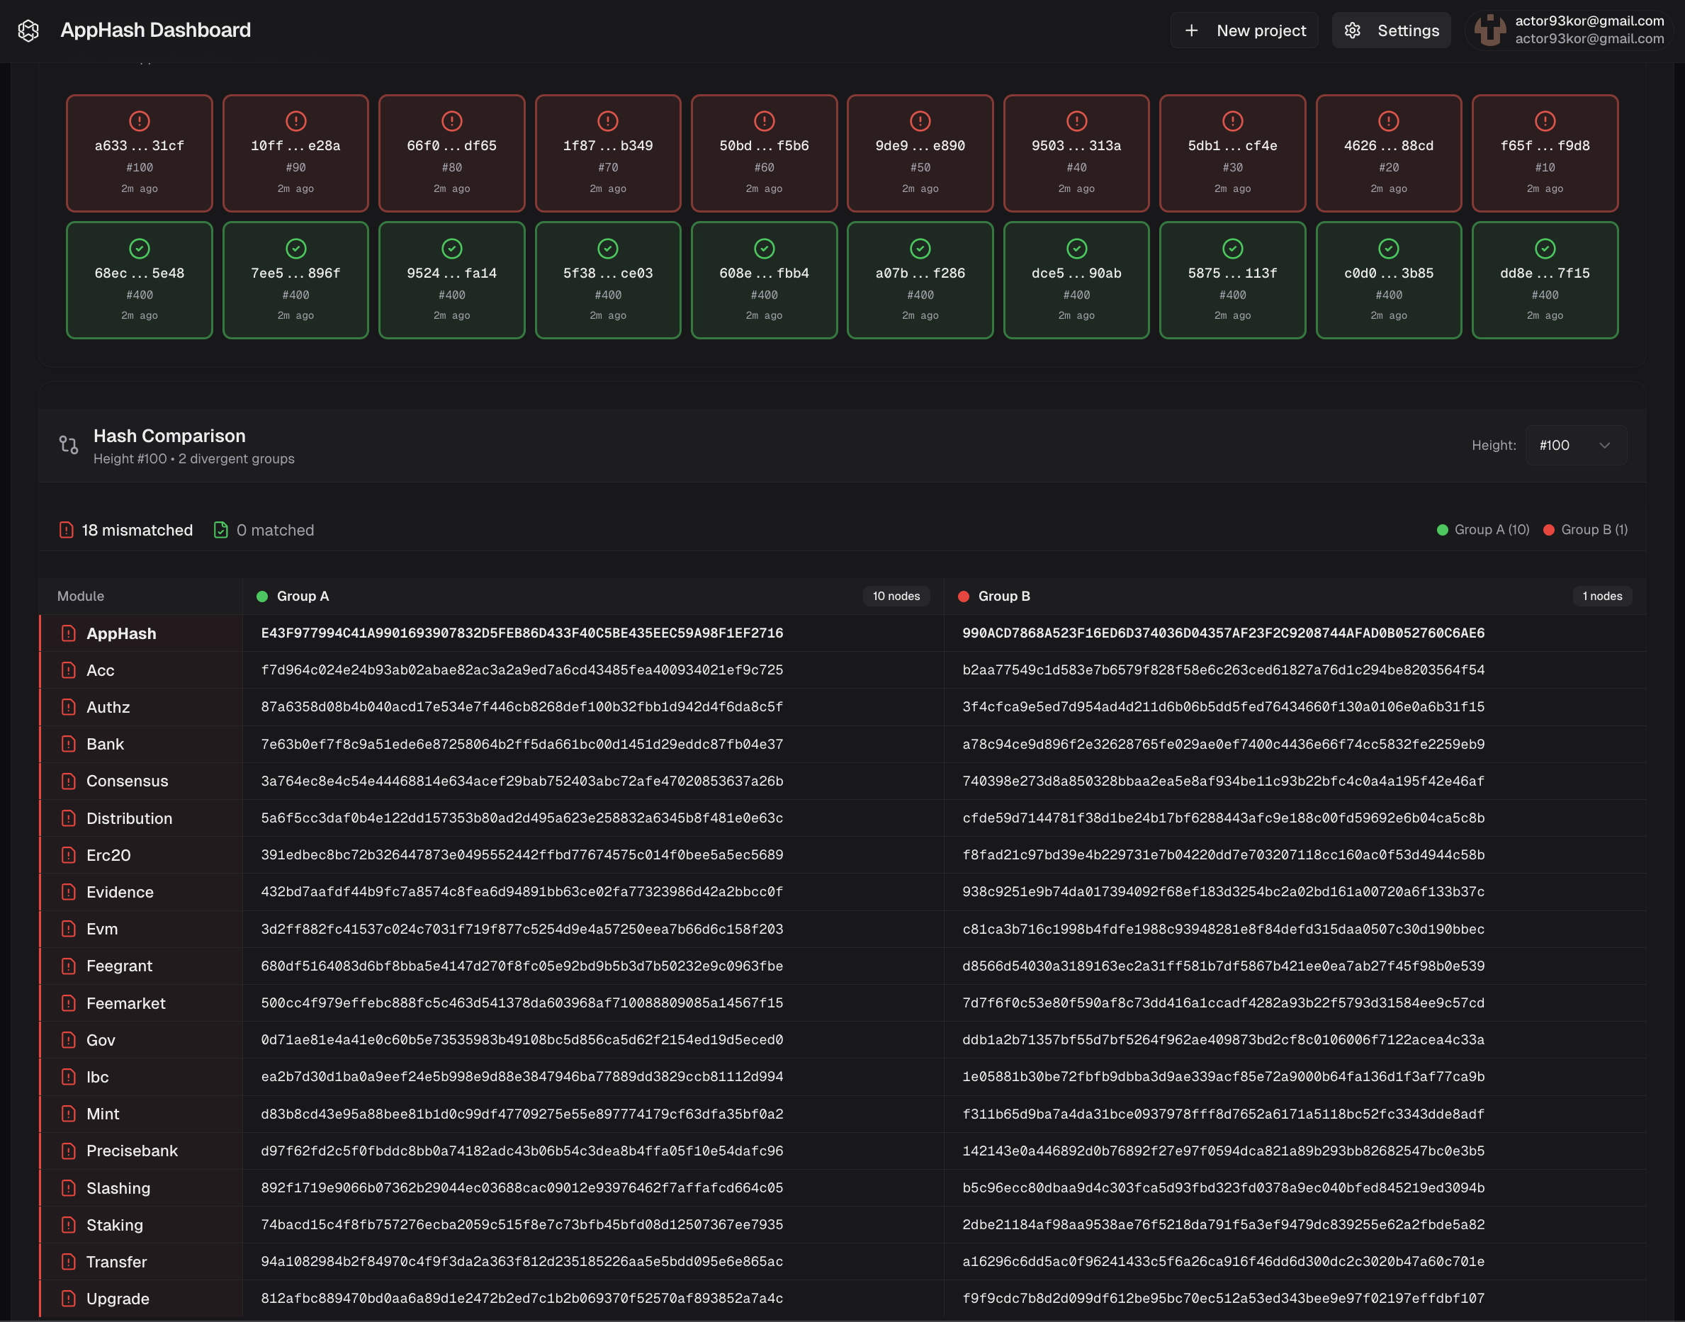Viewport: 1685px width, 1322px height.
Task: Click the green checkmark on block 68ec...5e48
Action: (139, 249)
